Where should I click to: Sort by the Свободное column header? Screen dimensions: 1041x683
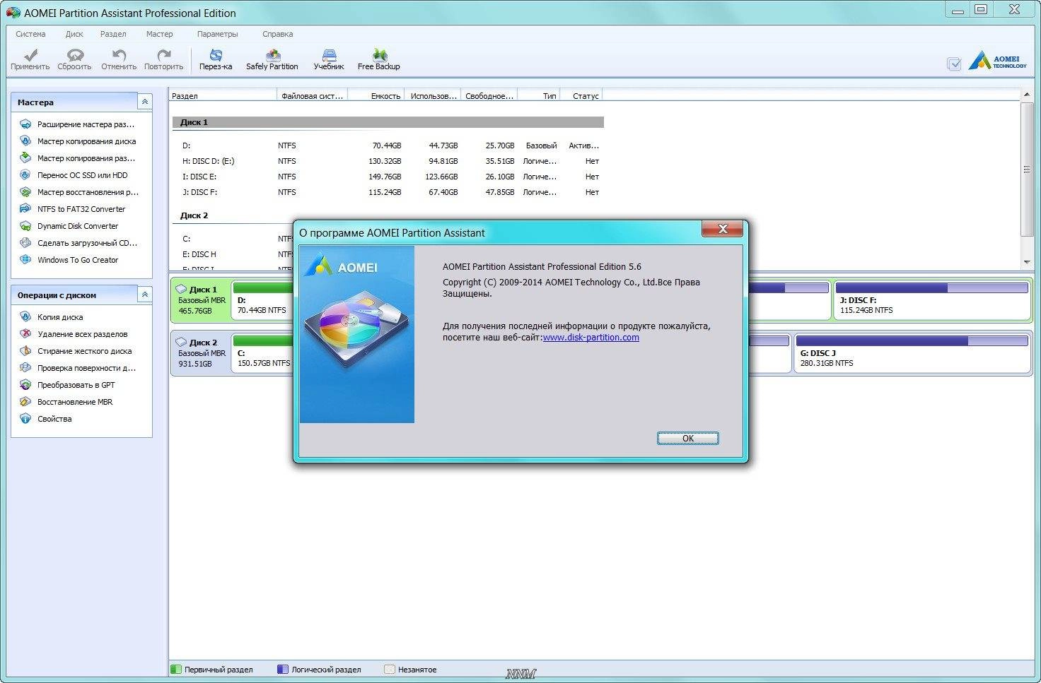tap(489, 95)
